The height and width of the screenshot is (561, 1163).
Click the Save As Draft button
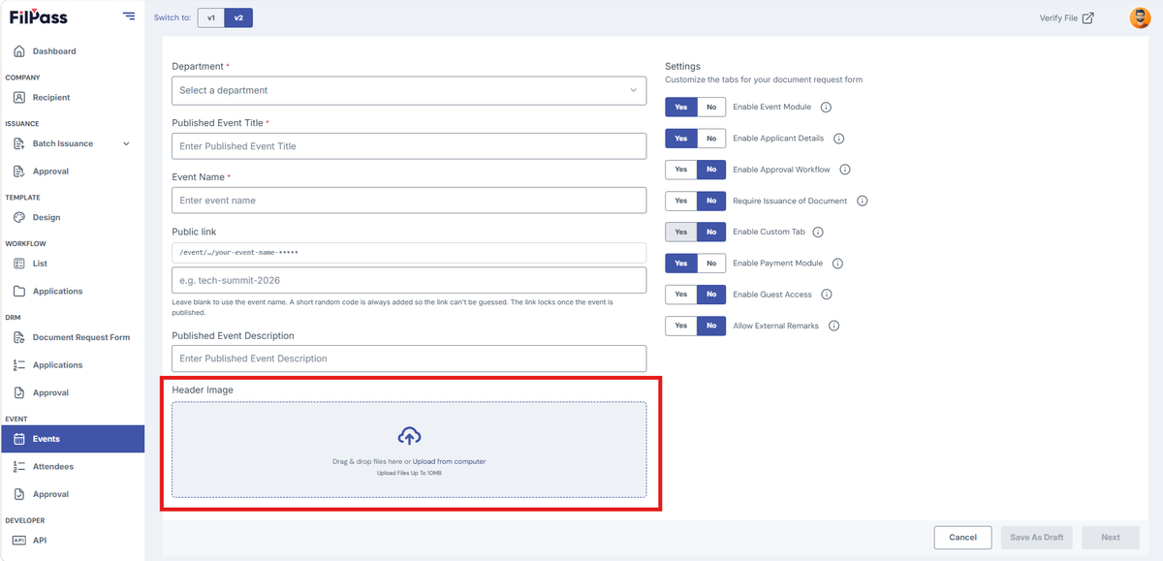click(1037, 538)
